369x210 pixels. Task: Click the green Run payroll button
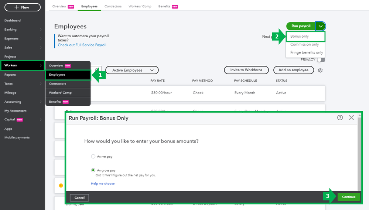[x=301, y=26]
